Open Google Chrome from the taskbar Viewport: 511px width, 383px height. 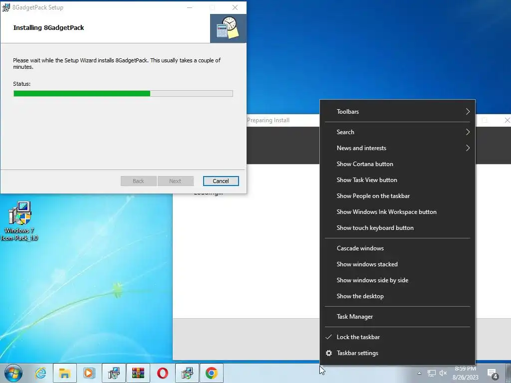[212, 373]
